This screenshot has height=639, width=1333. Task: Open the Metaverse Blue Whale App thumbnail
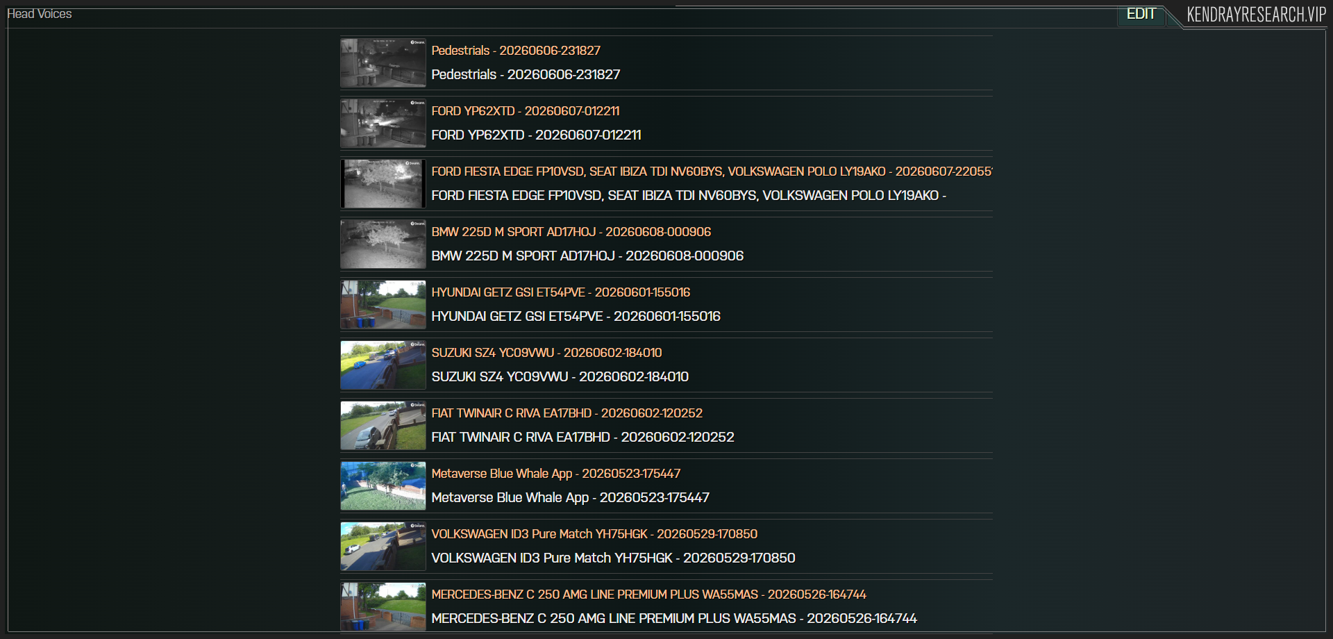383,486
